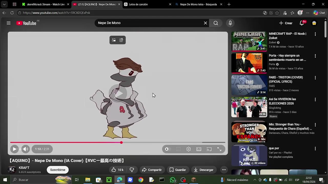Screen dimensions: 328x184
Task: Click the Crear button
Action: tap(286, 23)
